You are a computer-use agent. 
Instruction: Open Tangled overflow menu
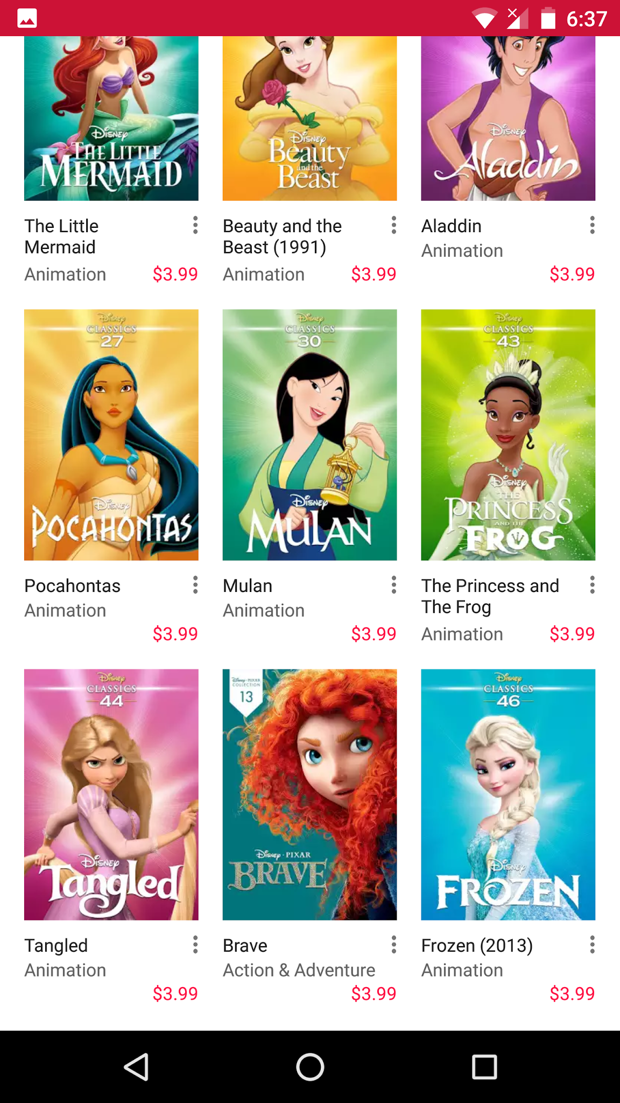(x=195, y=945)
